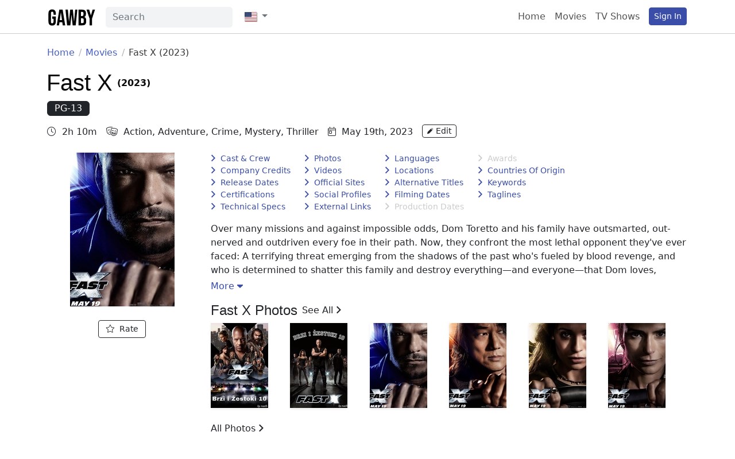Open the Release Dates link
This screenshot has width=735, height=459.
[249, 182]
